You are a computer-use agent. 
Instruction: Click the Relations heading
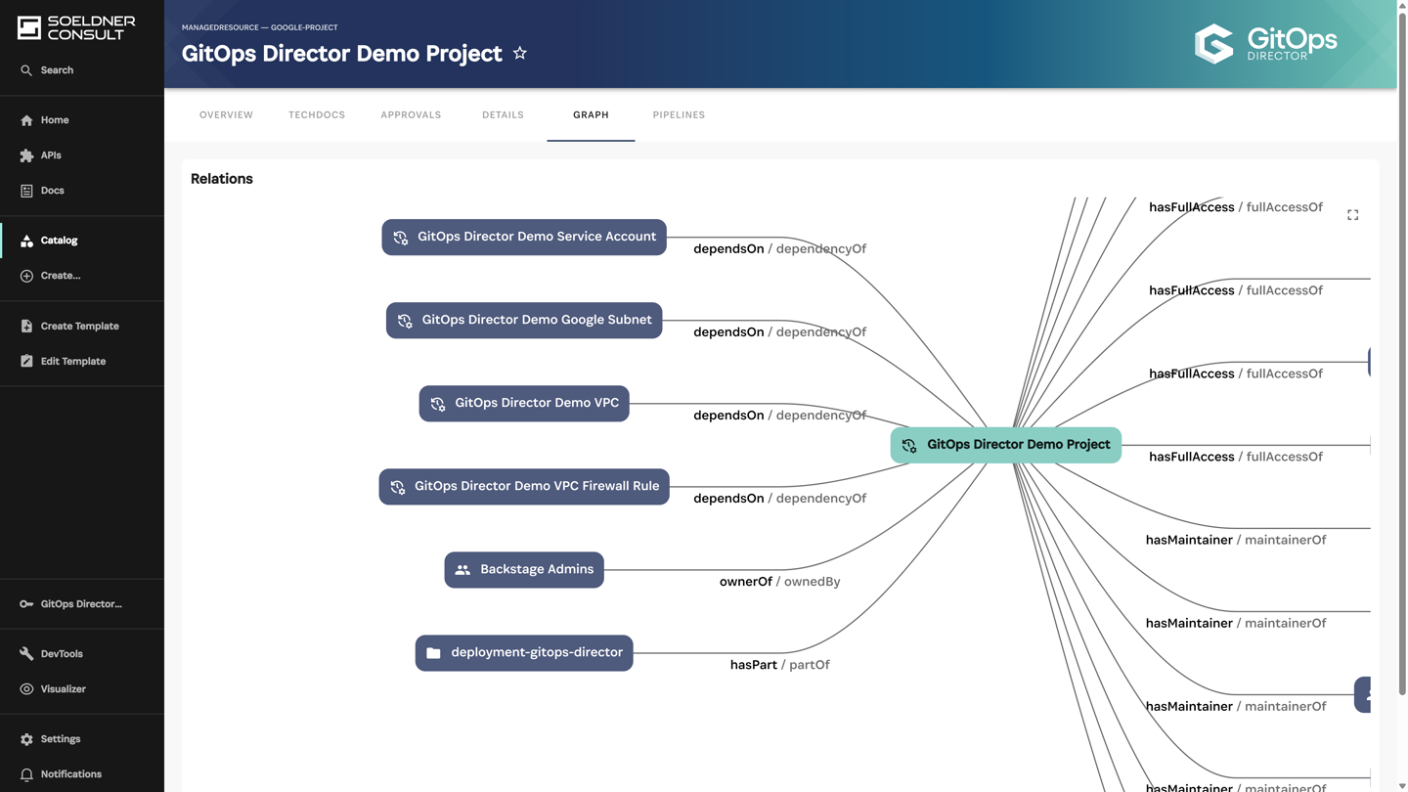pyautogui.click(x=222, y=179)
